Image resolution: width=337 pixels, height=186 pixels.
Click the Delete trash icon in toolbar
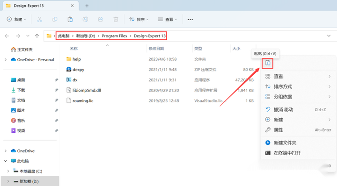click(116, 19)
